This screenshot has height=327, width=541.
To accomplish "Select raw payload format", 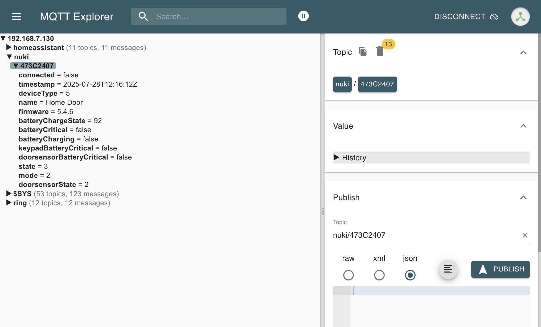I will (348, 275).
